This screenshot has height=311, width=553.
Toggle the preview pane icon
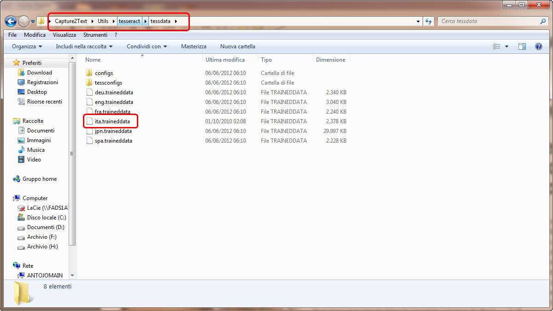coord(522,46)
